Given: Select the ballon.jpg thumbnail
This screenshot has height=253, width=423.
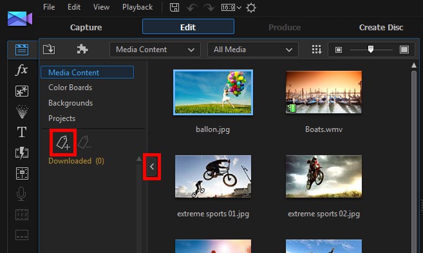Looking at the screenshot, I should coord(213,92).
